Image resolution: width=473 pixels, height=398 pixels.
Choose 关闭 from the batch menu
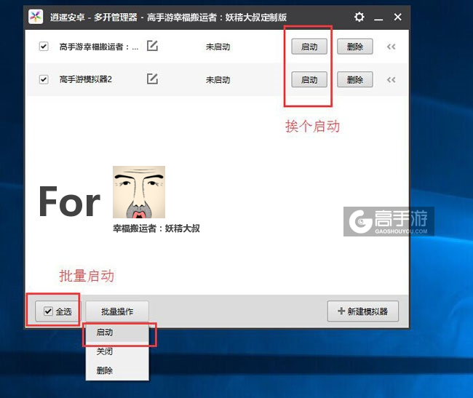[105, 351]
